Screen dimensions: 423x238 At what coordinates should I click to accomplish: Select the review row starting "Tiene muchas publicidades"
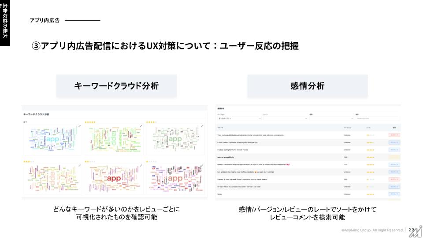(x=308, y=135)
